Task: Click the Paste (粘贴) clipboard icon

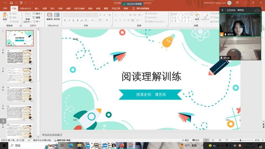Action: click(x=5, y=16)
